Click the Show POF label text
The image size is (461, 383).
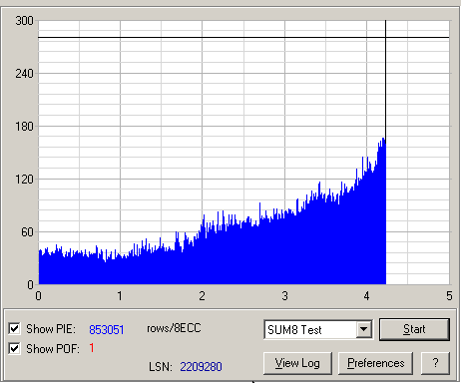(53, 349)
